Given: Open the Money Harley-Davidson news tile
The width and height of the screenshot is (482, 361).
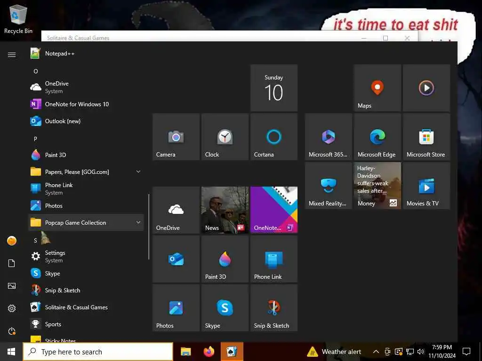Looking at the screenshot, I should tap(378, 186).
